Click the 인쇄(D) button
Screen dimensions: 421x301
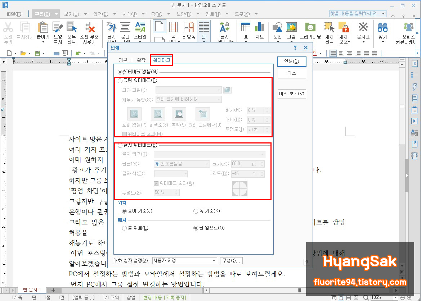292,61
